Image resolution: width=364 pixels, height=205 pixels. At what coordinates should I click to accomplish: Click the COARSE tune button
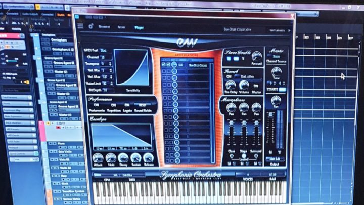point(273,90)
